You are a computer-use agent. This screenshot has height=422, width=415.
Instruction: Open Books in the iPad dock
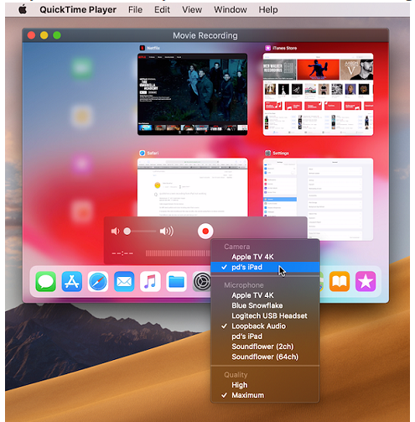pos(340,282)
